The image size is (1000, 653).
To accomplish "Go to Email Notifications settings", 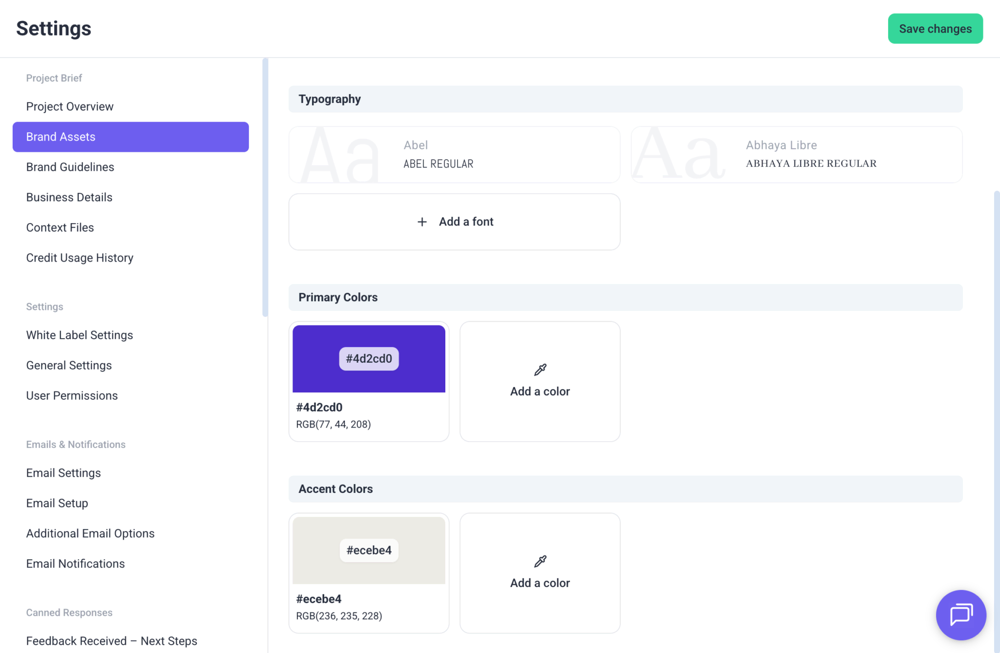I will (x=75, y=564).
